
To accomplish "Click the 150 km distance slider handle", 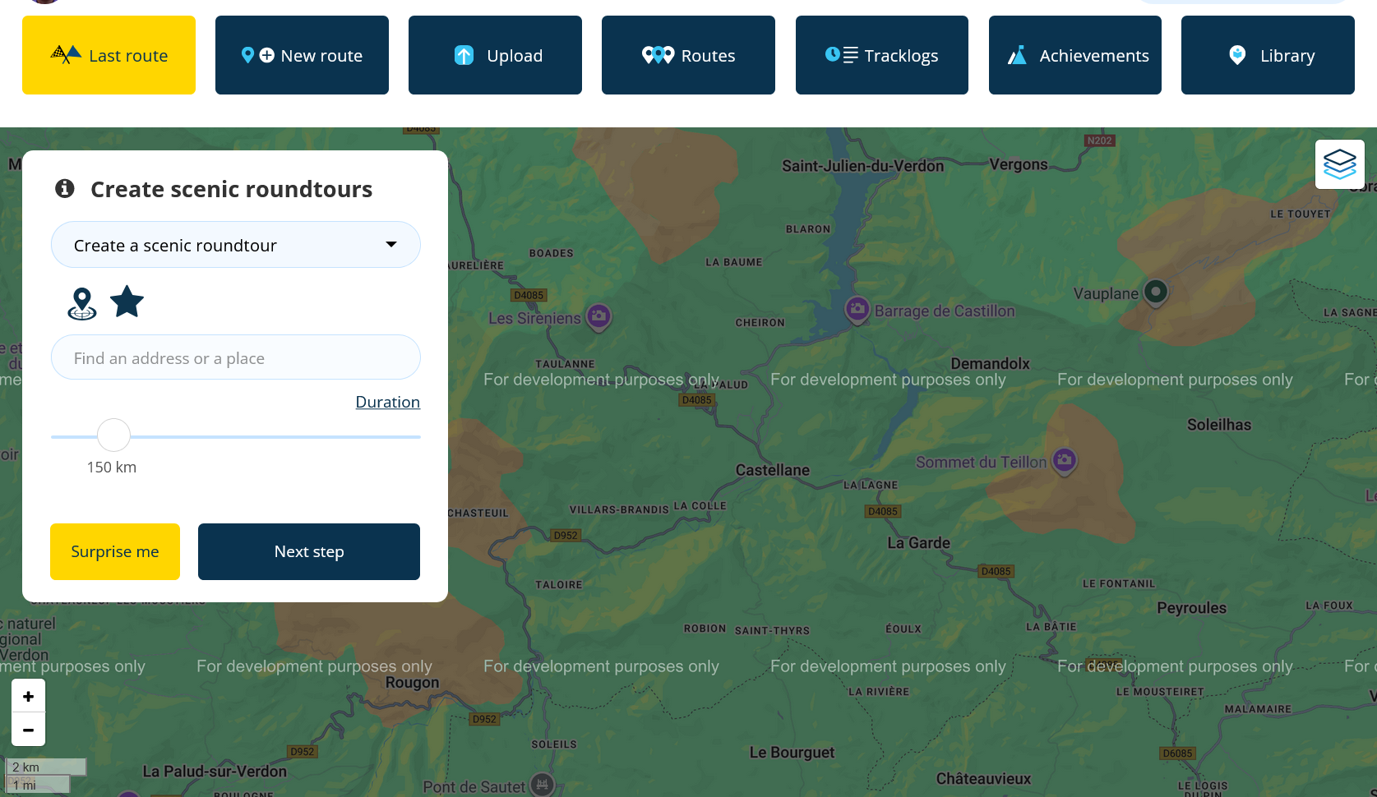I will [113, 435].
